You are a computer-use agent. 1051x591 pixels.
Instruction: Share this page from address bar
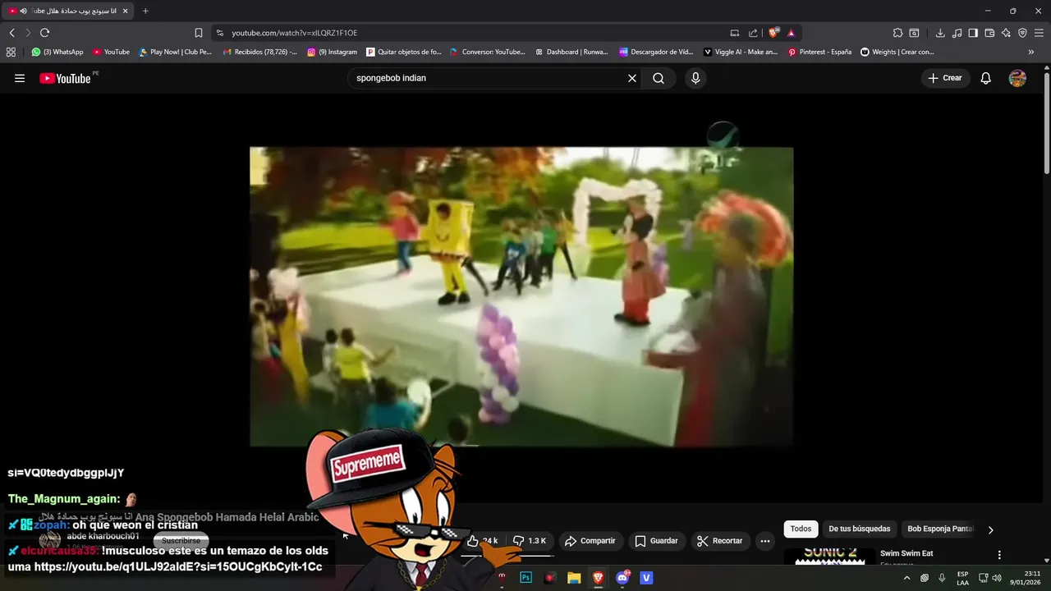[x=753, y=33]
